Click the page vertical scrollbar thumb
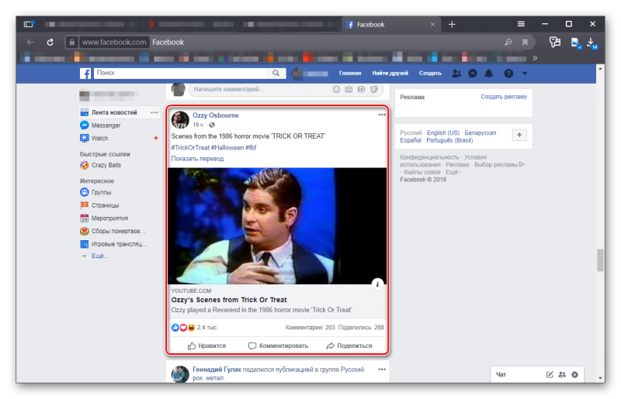Image resolution: width=621 pixels, height=399 pixels. pyautogui.click(x=600, y=260)
